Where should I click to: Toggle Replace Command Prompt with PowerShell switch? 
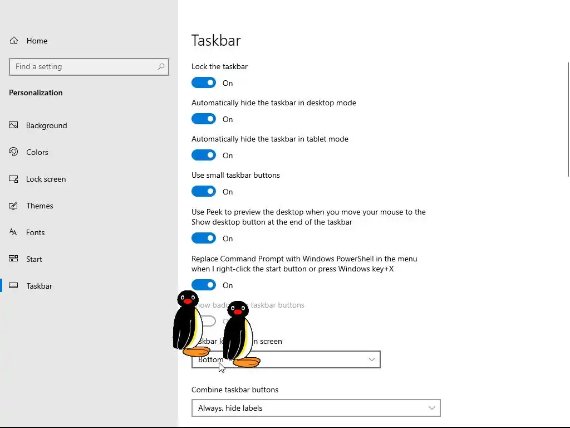click(x=204, y=285)
